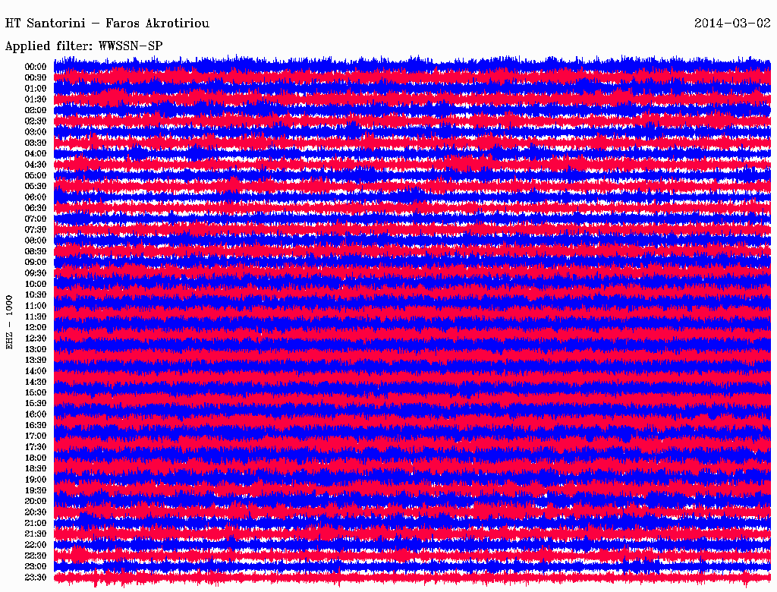
Task: Select the 19:00 time label
Action: click(36, 480)
